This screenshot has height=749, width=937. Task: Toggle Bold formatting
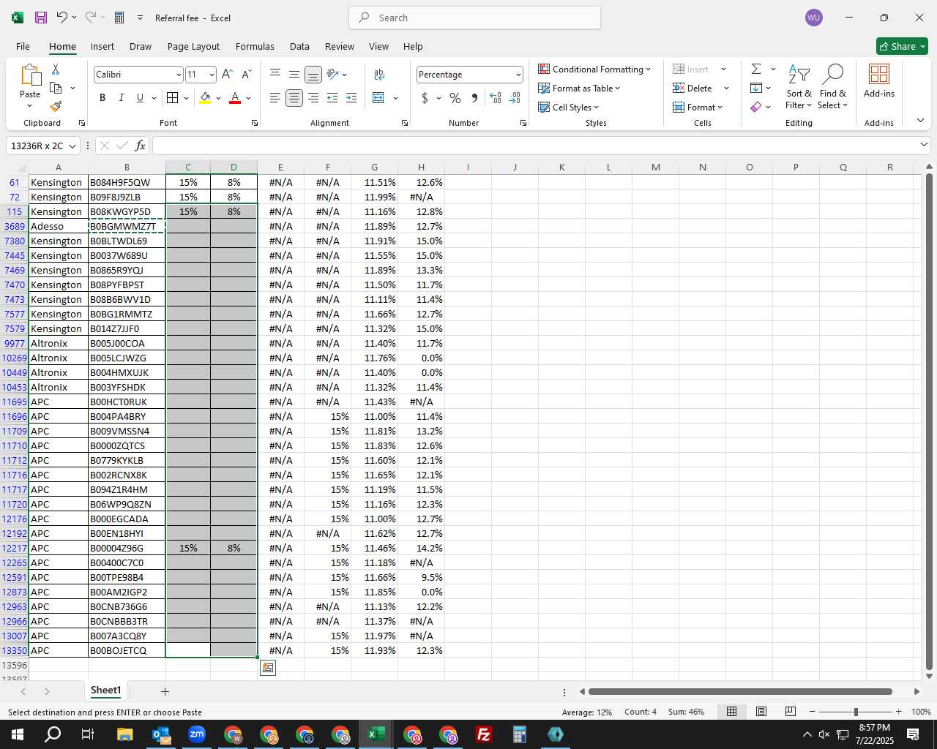pyautogui.click(x=102, y=98)
